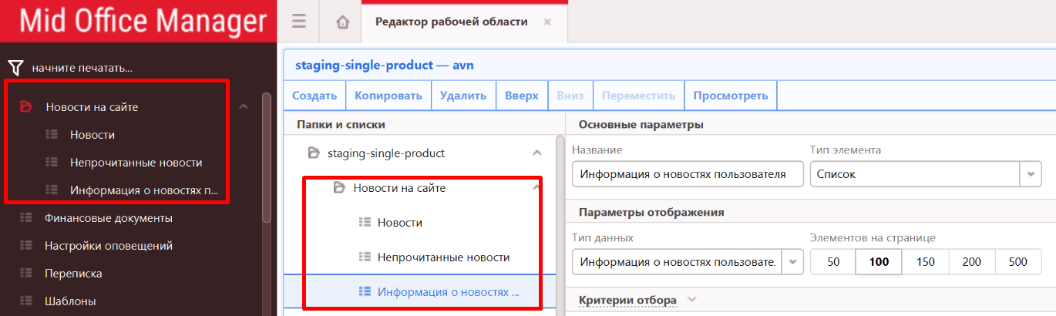
Task: Click list icon beside Финансовые документы
Action: [26, 218]
